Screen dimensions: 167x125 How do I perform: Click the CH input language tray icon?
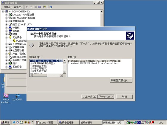coord(139,122)
